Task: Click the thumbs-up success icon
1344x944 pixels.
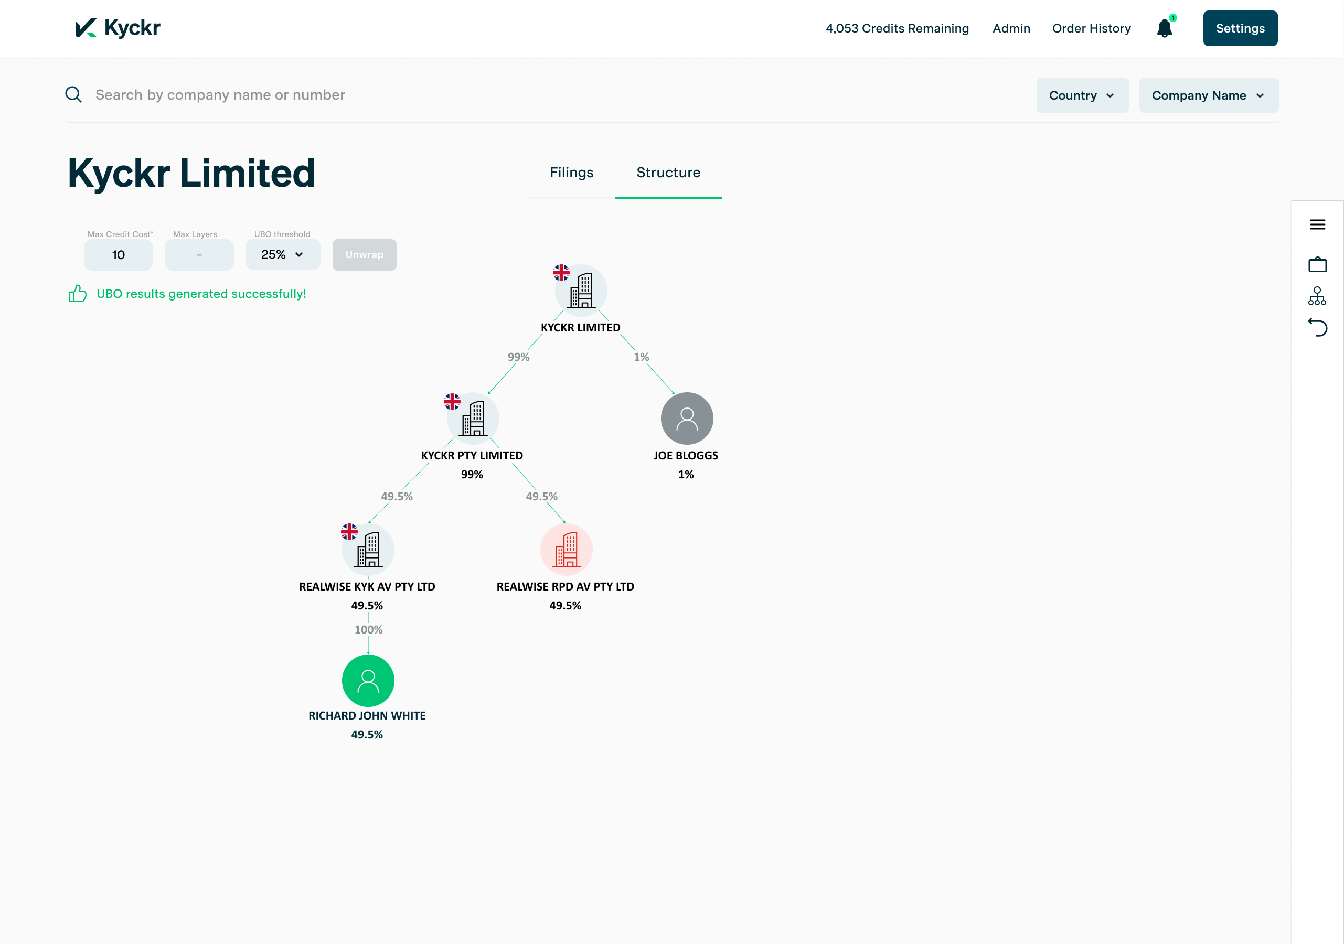Action: coord(77,293)
